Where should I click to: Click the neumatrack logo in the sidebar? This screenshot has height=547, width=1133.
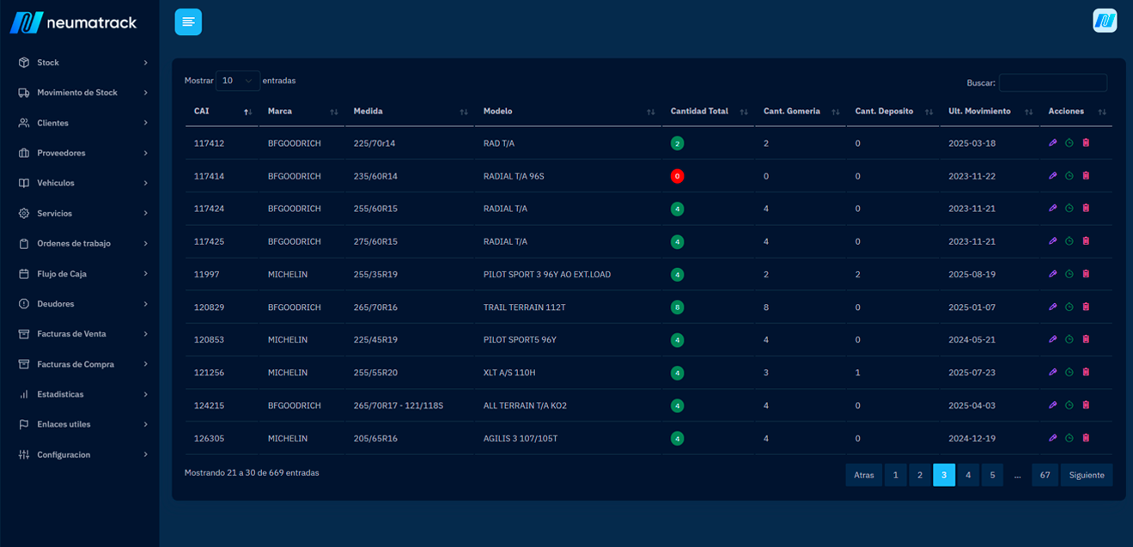[74, 22]
